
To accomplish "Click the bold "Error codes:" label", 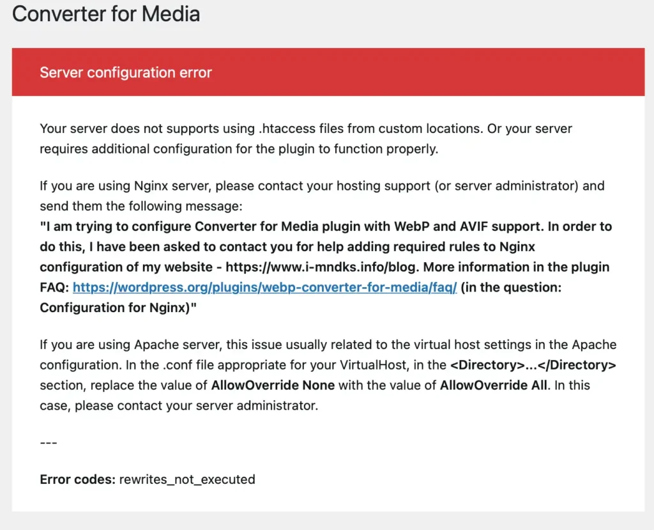I will pos(78,479).
